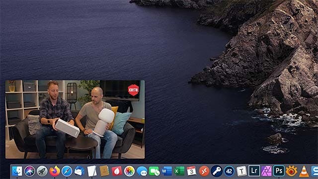Viewport: 318px width, 179px height.
Task: Launch Adobe Lightroom Lr icon
Action: (254, 171)
